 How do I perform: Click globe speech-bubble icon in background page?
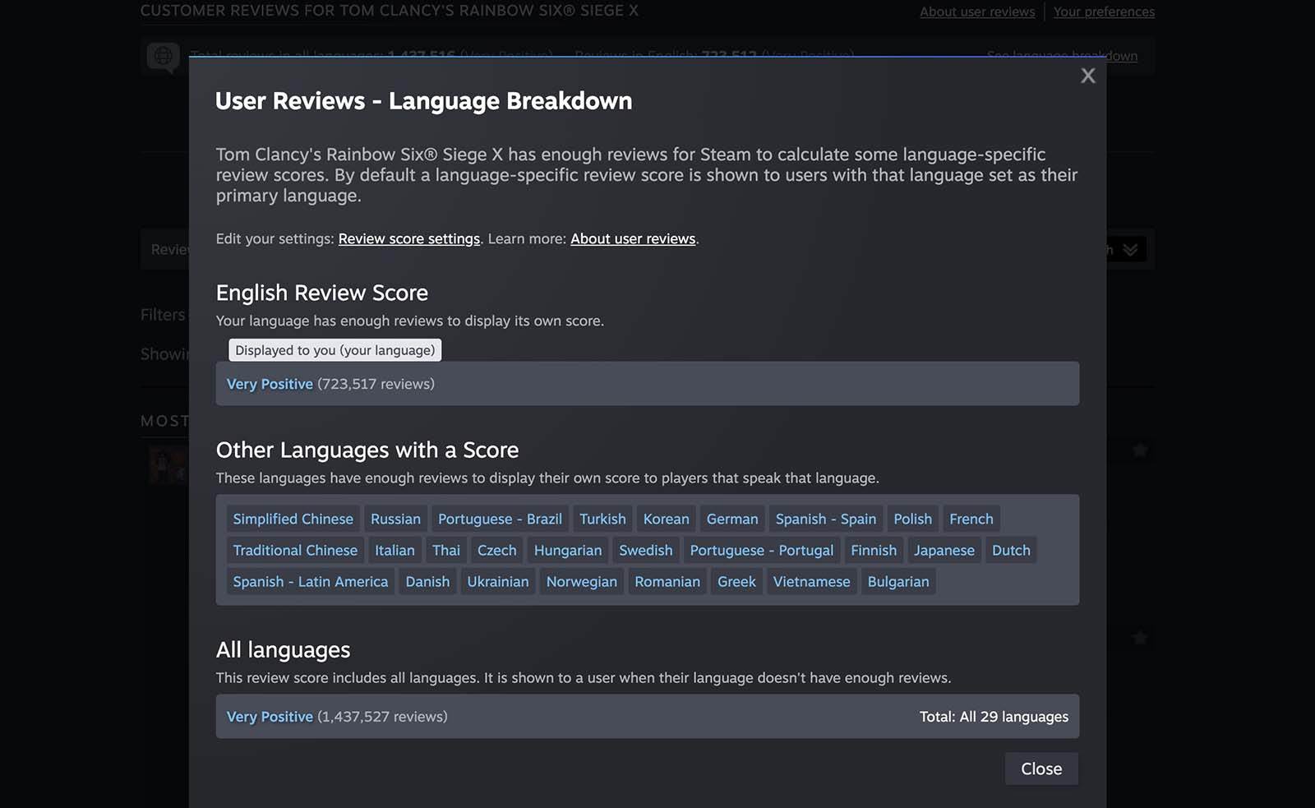click(x=163, y=57)
